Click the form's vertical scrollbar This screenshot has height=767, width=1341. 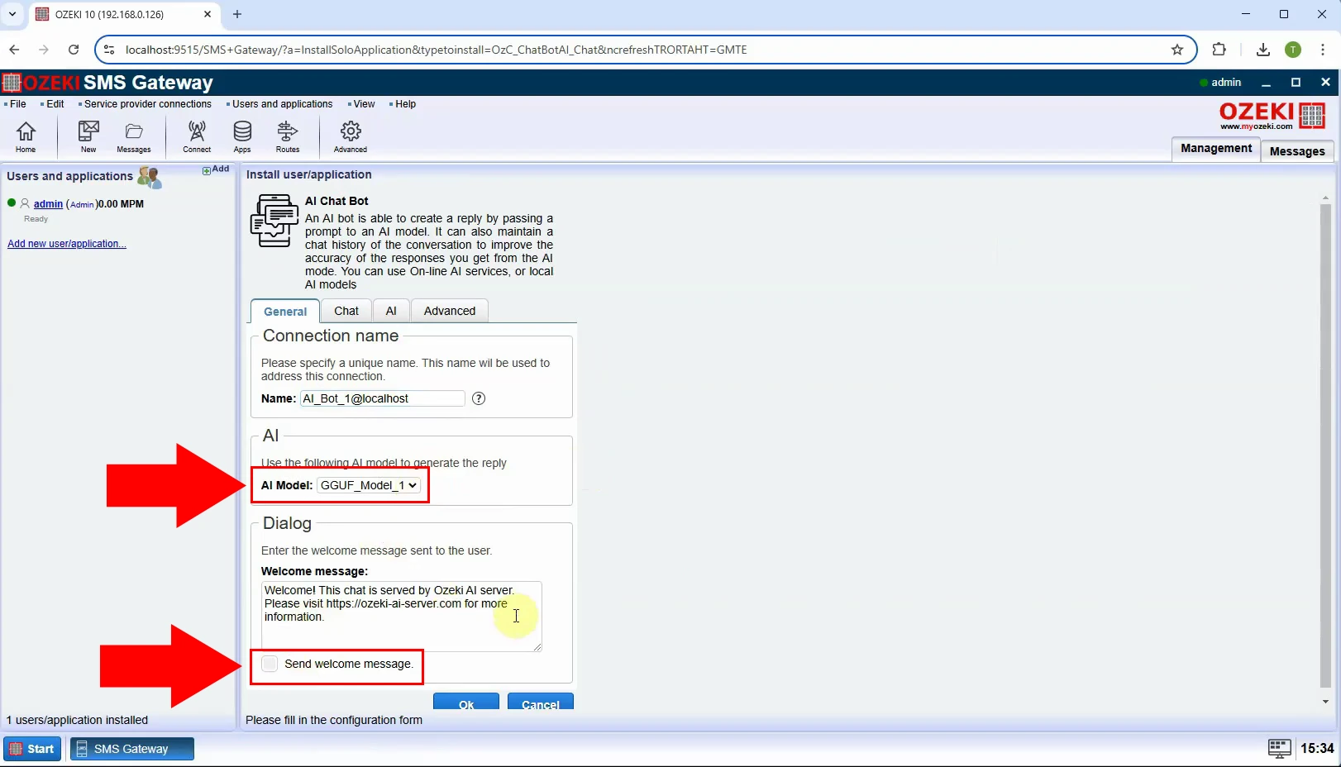pyautogui.click(x=1325, y=446)
